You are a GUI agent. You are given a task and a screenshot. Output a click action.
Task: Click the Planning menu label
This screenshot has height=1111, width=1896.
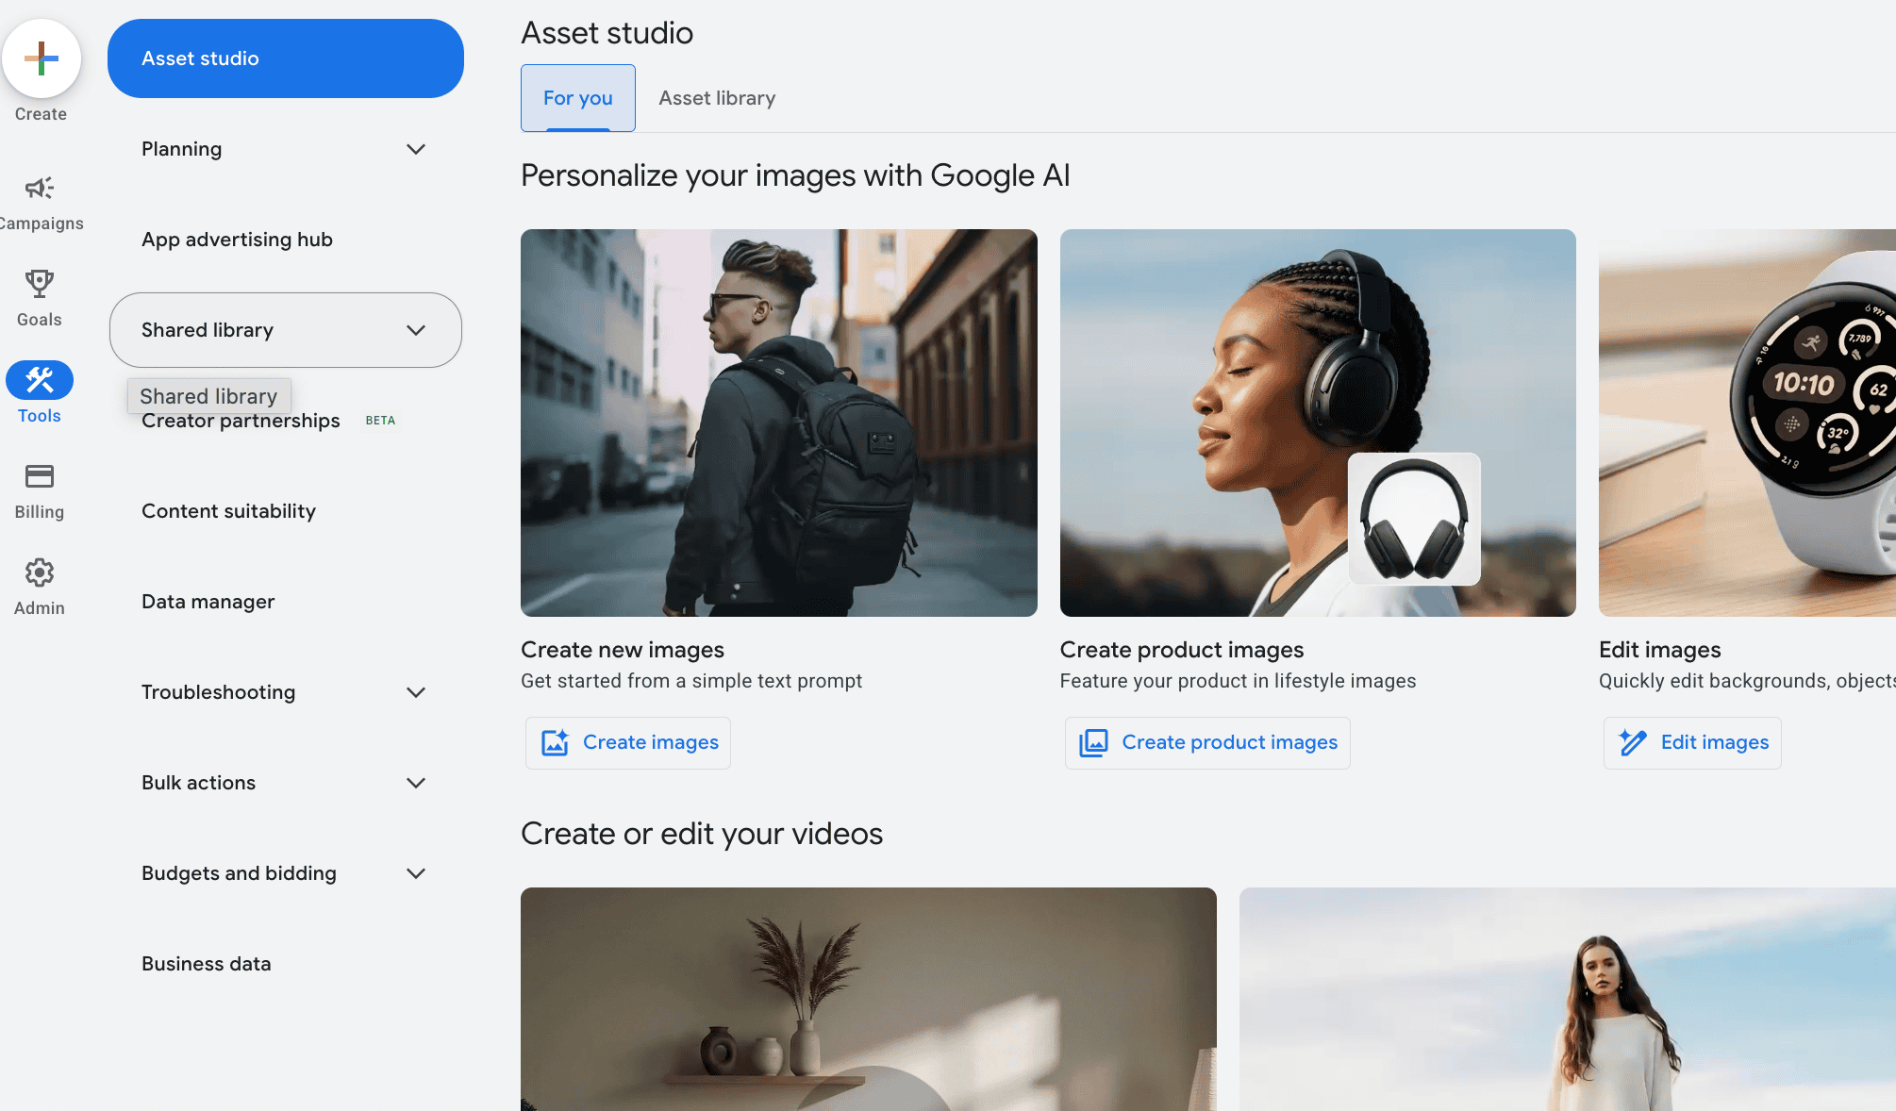tap(181, 149)
